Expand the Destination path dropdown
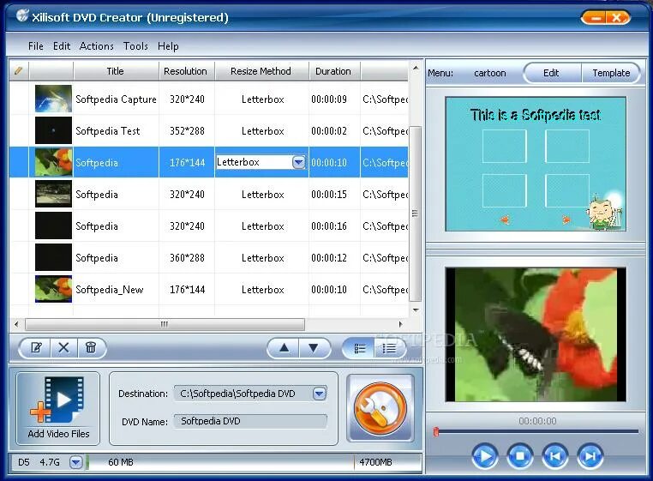 [x=320, y=394]
